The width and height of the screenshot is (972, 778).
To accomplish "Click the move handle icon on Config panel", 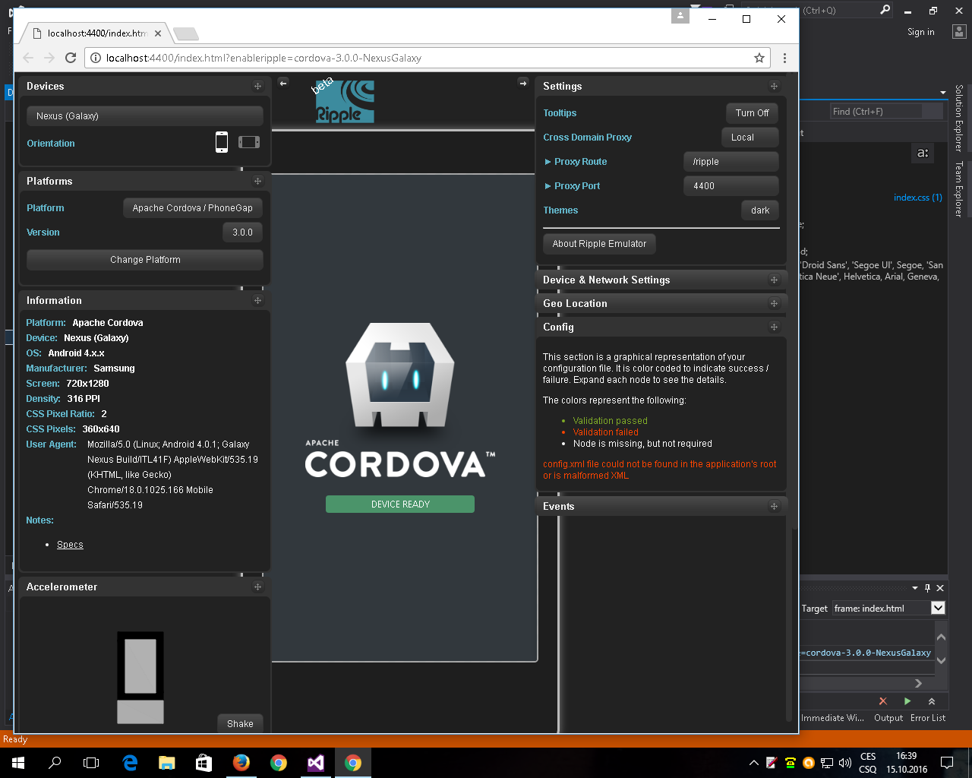I will coord(774,327).
